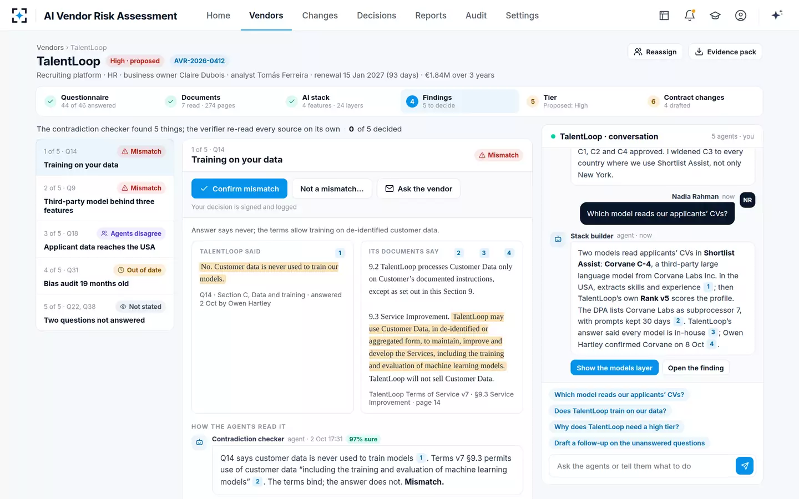Open the user account profile icon
The width and height of the screenshot is (799, 499).
pos(741,16)
